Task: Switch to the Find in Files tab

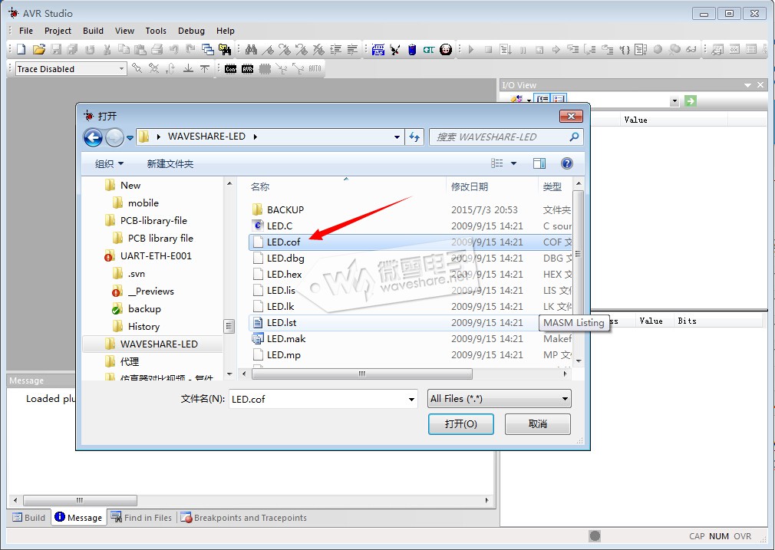Action: pyautogui.click(x=142, y=518)
